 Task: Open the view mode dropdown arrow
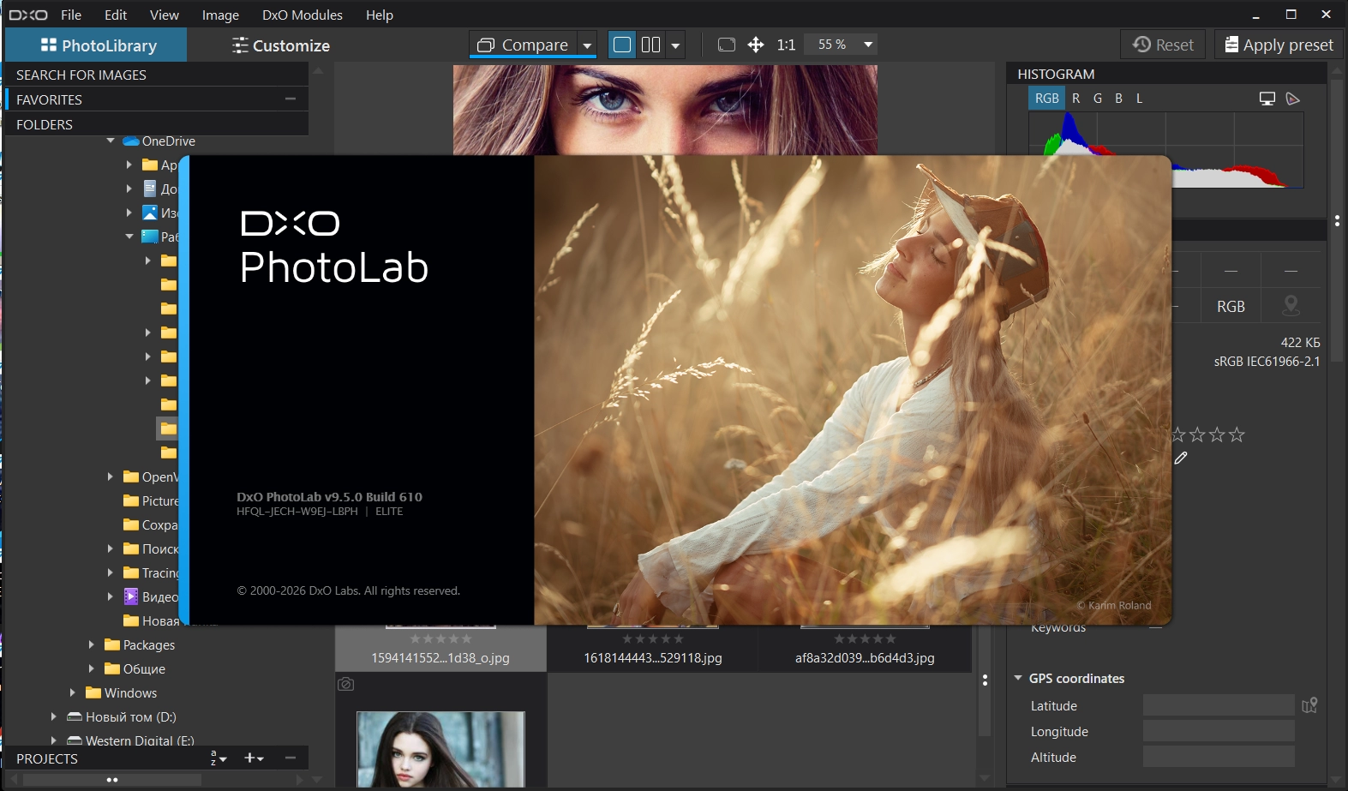tap(675, 45)
